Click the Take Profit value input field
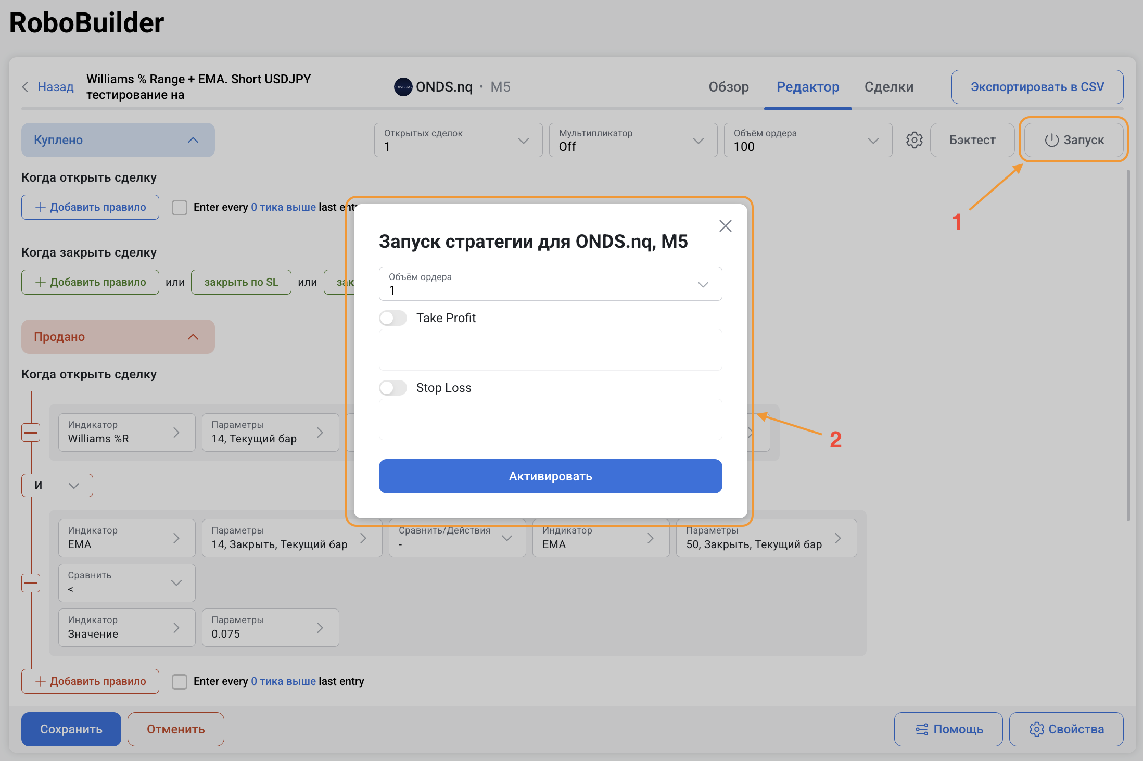The width and height of the screenshot is (1143, 761). (550, 350)
